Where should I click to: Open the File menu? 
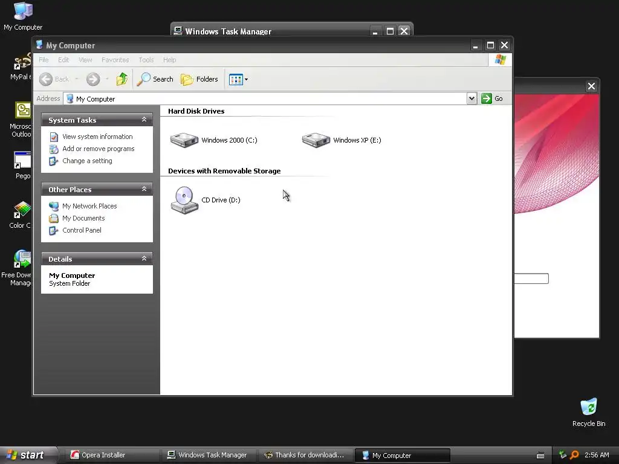[44, 60]
